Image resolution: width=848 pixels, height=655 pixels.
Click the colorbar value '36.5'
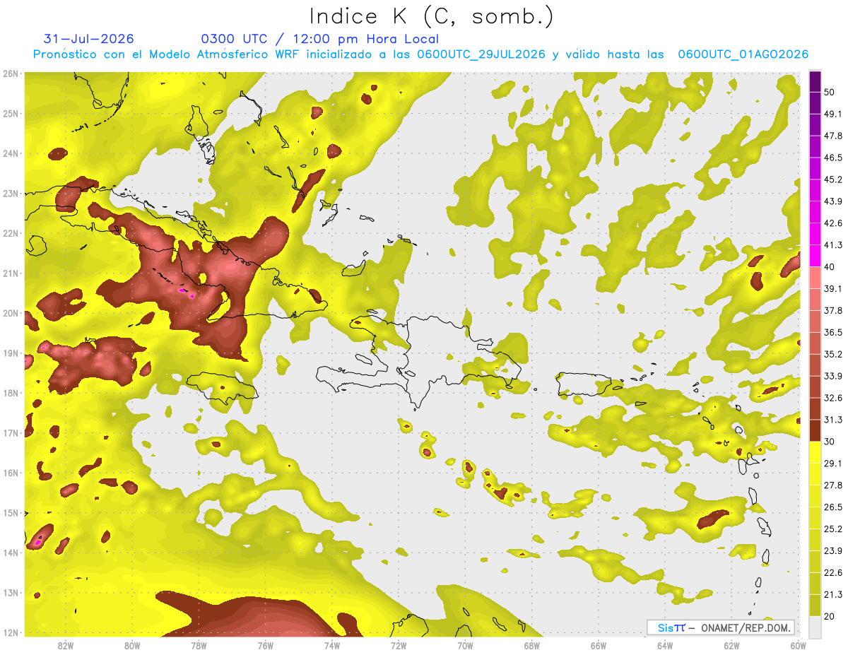(833, 332)
